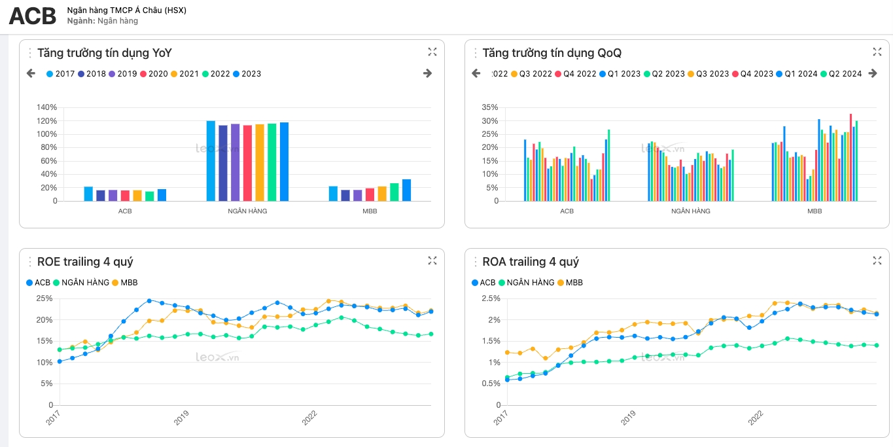Click drag handle of Tăng trưởng tín dụng QoQ panel
Image resolution: width=893 pixels, height=447 pixels.
coord(475,53)
